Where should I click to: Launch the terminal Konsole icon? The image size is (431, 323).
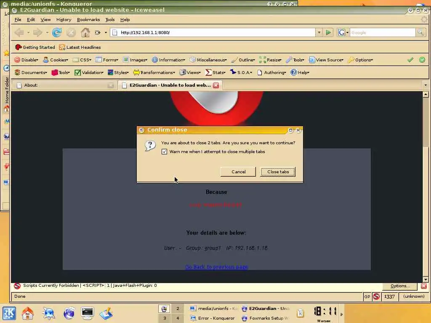tap(88, 313)
